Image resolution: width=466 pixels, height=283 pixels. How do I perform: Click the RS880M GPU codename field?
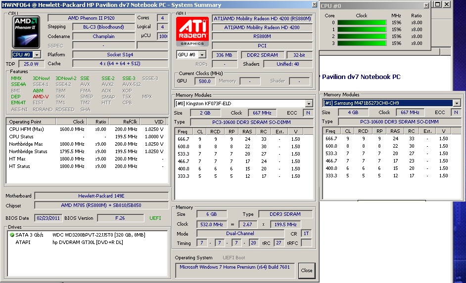tap(262, 37)
